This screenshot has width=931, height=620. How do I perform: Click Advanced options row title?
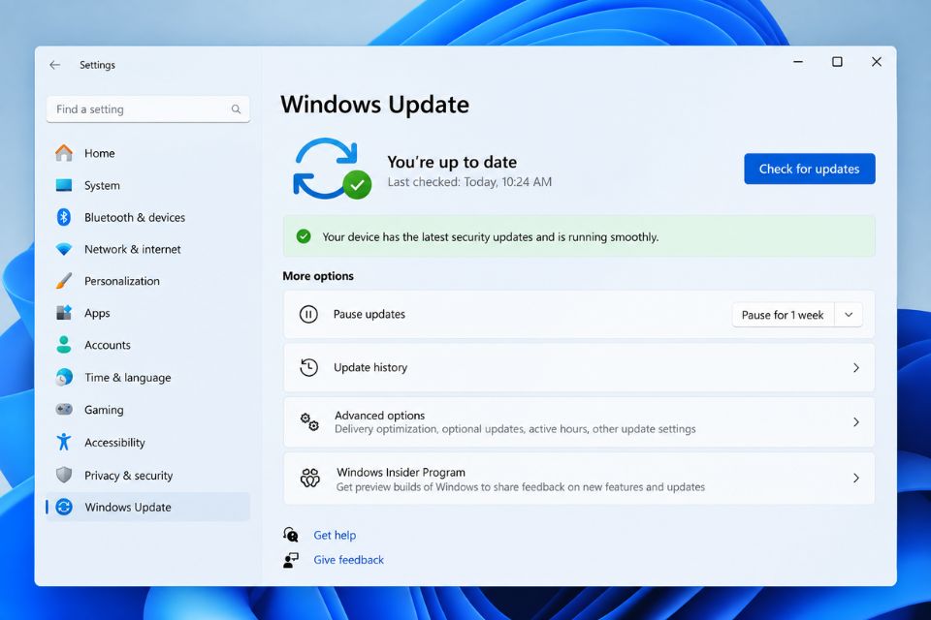pyautogui.click(x=379, y=416)
